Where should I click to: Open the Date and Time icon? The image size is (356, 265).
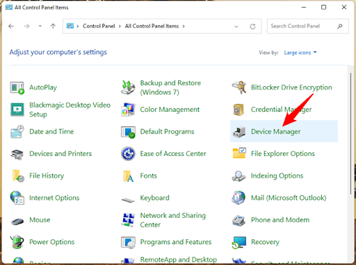[17, 132]
